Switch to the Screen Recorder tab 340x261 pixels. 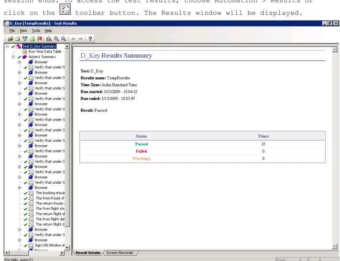120,253
